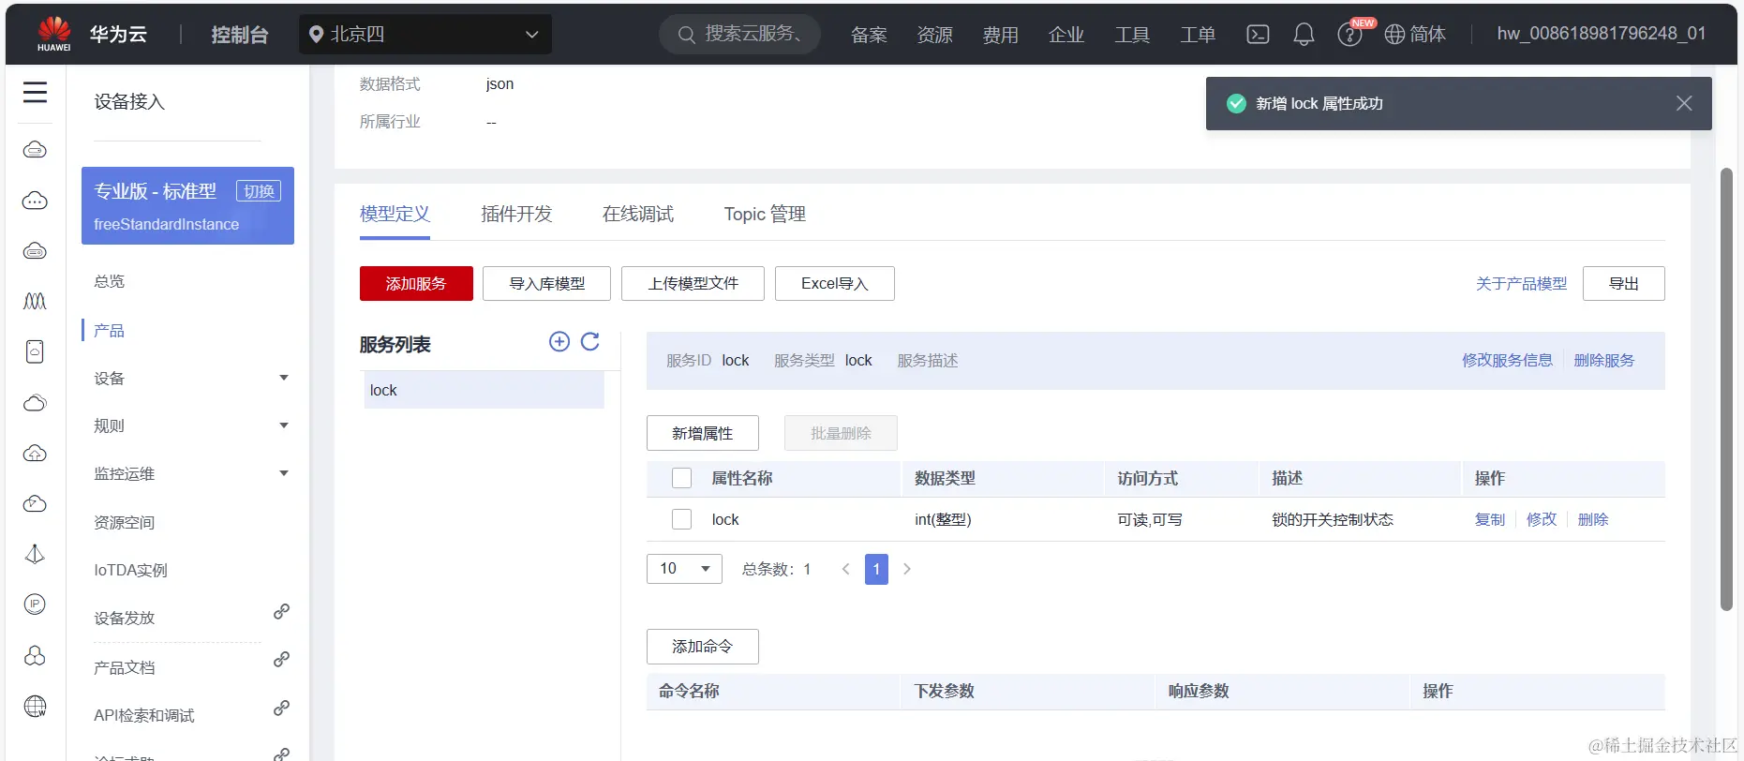Click the search magnifier icon in the top bar
This screenshot has height=761, width=1744.
point(687,35)
